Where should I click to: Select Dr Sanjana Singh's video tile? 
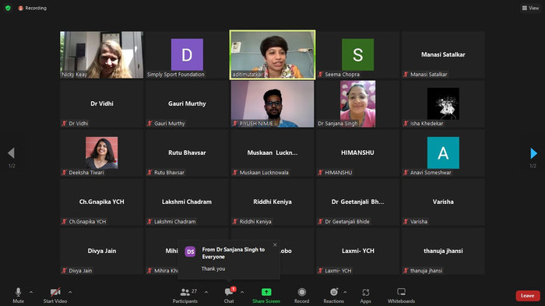point(357,104)
